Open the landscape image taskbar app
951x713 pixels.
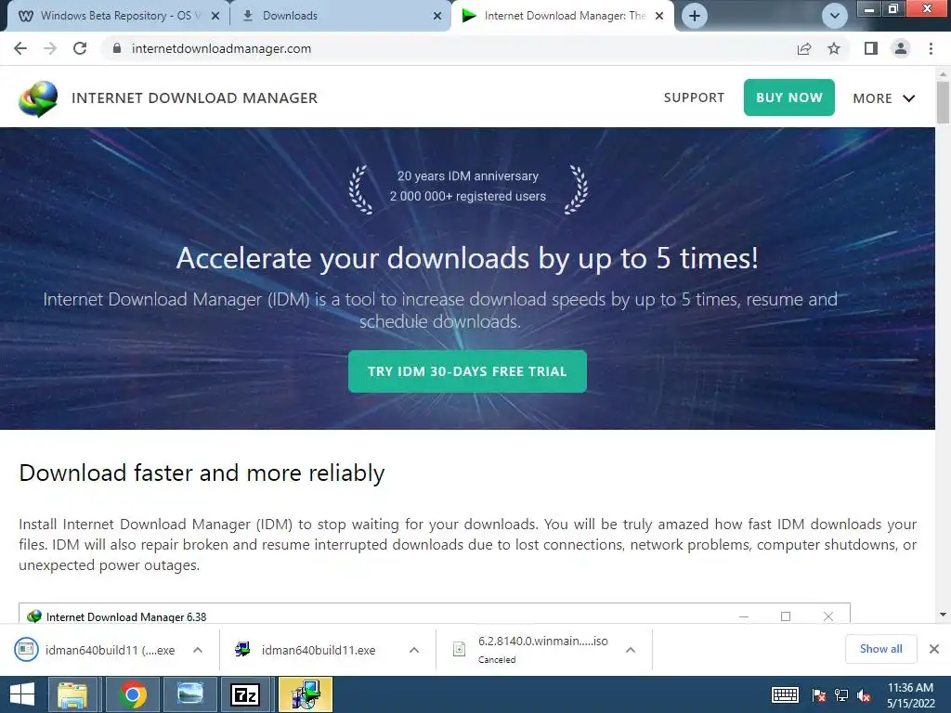coord(189,694)
